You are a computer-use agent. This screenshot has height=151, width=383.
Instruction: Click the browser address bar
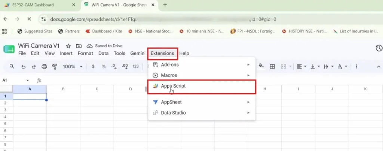(x=210, y=19)
